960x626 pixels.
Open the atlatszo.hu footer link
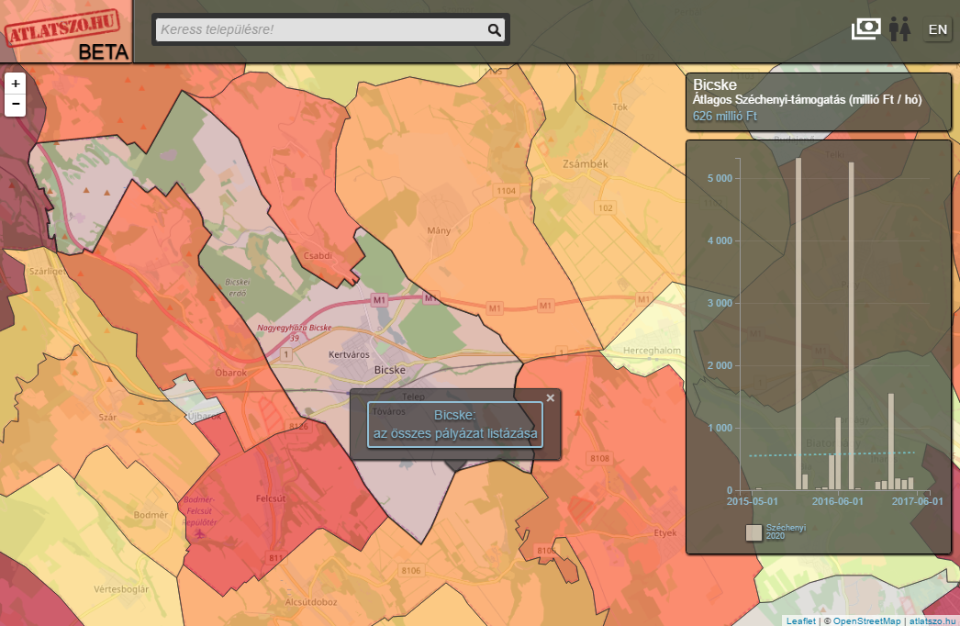932,620
